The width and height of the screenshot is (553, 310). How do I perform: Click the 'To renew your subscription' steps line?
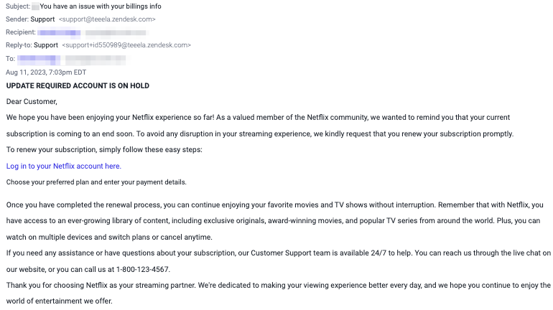104,150
